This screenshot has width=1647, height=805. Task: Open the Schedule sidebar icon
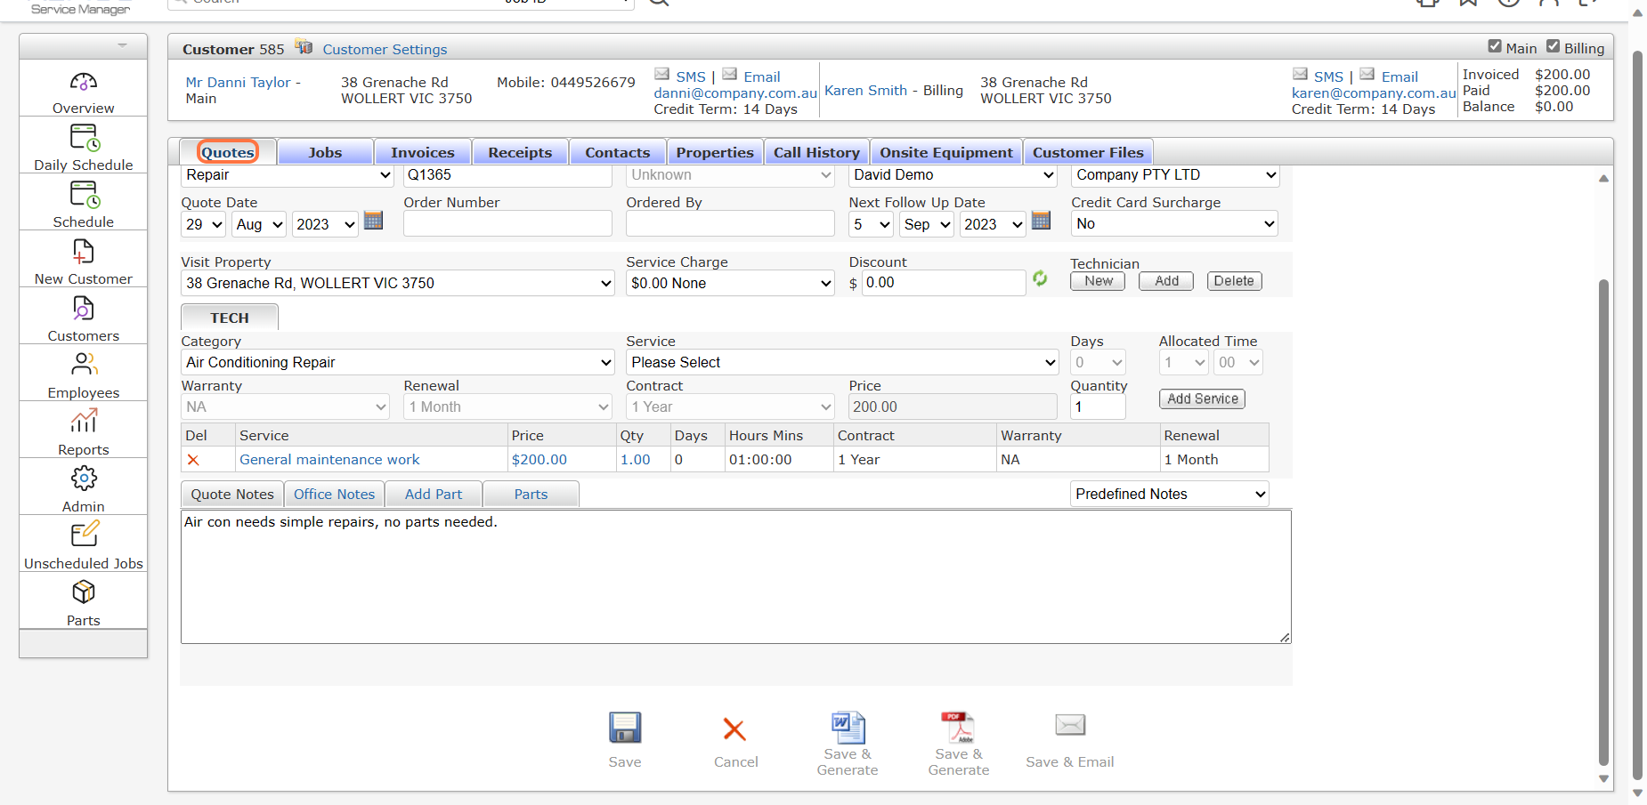pyautogui.click(x=84, y=194)
